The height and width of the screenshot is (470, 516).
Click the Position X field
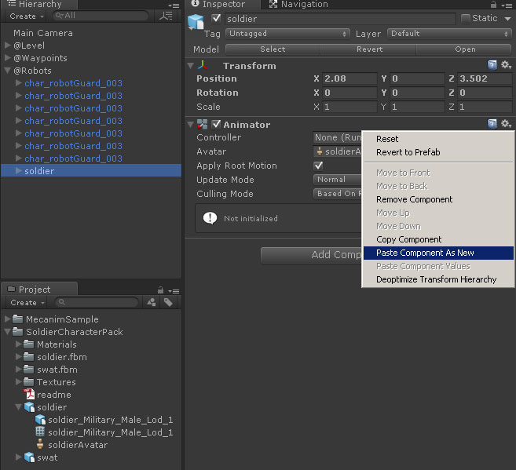click(349, 78)
